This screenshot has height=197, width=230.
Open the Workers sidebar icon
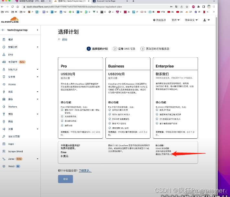tap(4, 107)
